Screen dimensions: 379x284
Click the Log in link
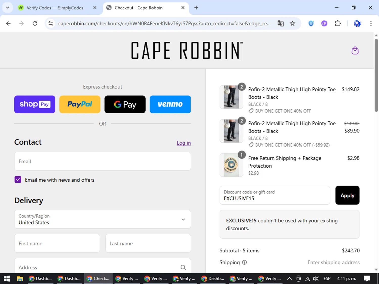click(184, 143)
